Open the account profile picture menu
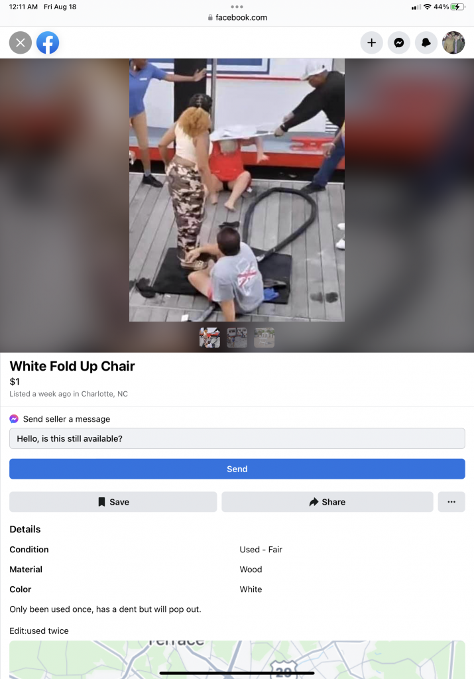 pyautogui.click(x=453, y=43)
